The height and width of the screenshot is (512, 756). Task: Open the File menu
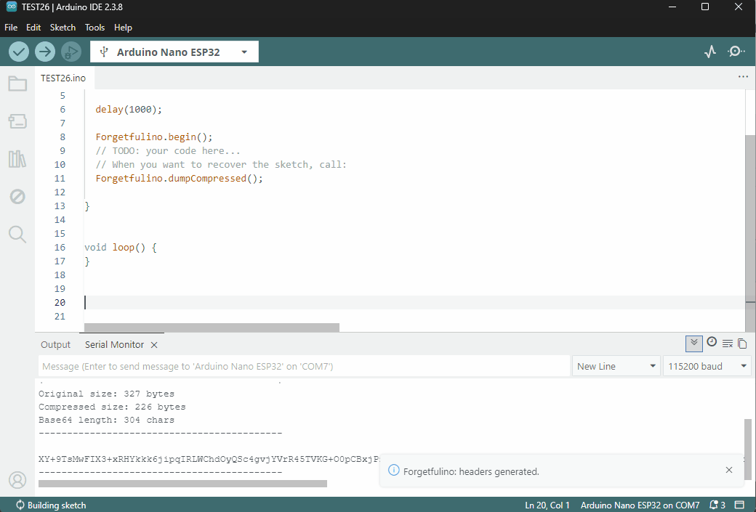(11, 28)
